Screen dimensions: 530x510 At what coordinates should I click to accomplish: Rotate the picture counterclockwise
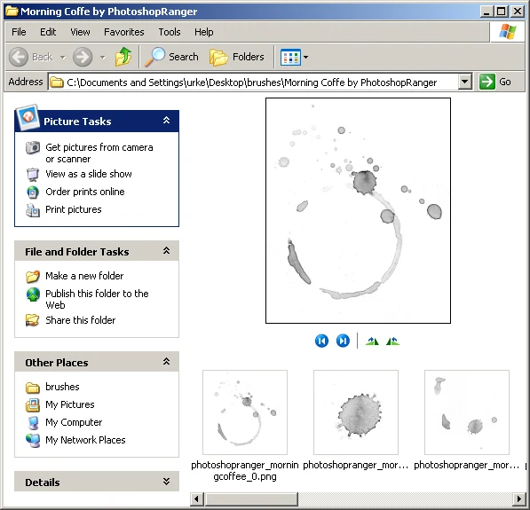coord(392,341)
